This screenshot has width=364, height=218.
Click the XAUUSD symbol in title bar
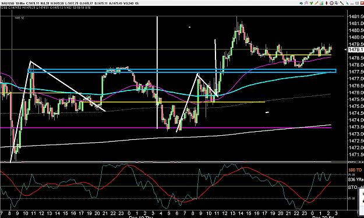pos(8,3)
